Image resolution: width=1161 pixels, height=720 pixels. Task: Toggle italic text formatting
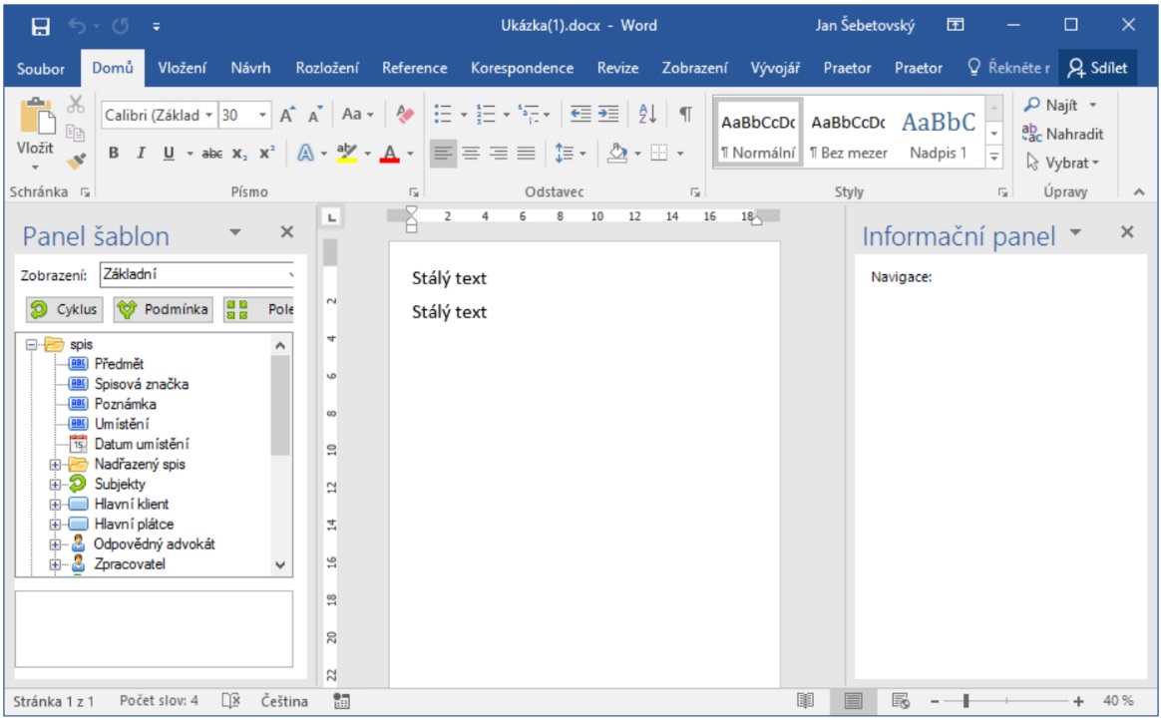[141, 154]
